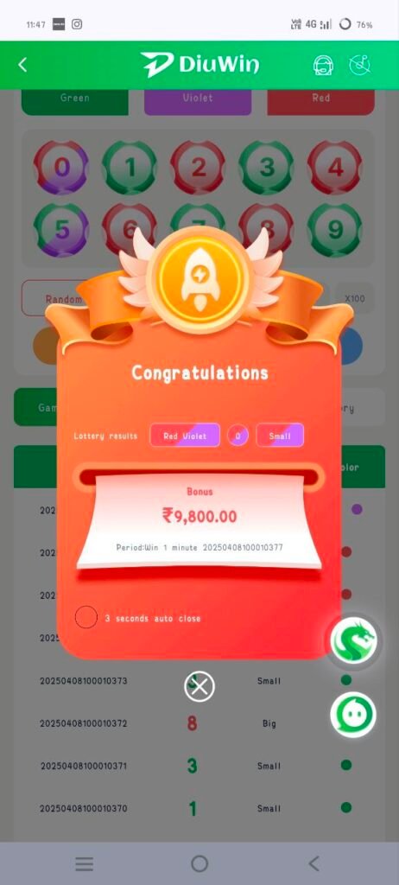This screenshot has height=885, width=399.
Task: Tap the Android home circle button
Action: tap(199, 863)
